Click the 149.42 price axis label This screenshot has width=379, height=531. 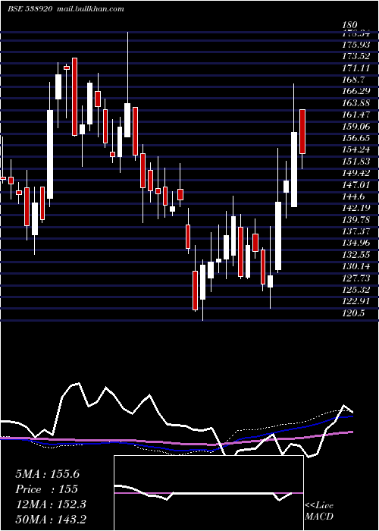[x=356, y=173]
